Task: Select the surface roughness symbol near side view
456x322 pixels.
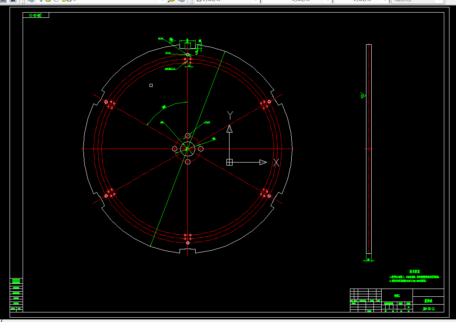Action: pyautogui.click(x=363, y=95)
